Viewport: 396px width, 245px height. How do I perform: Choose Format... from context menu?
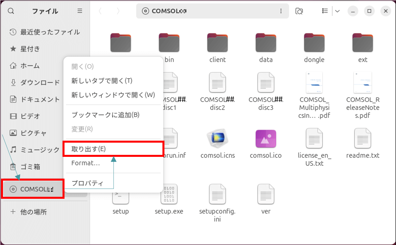(x=85, y=163)
